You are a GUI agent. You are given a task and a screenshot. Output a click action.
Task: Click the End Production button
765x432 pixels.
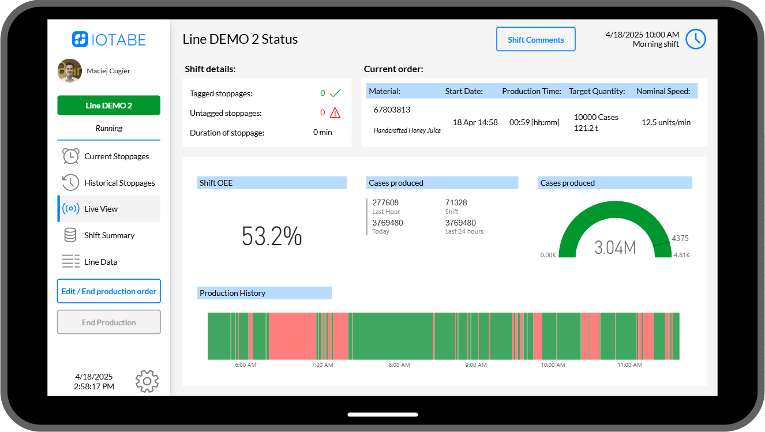109,322
